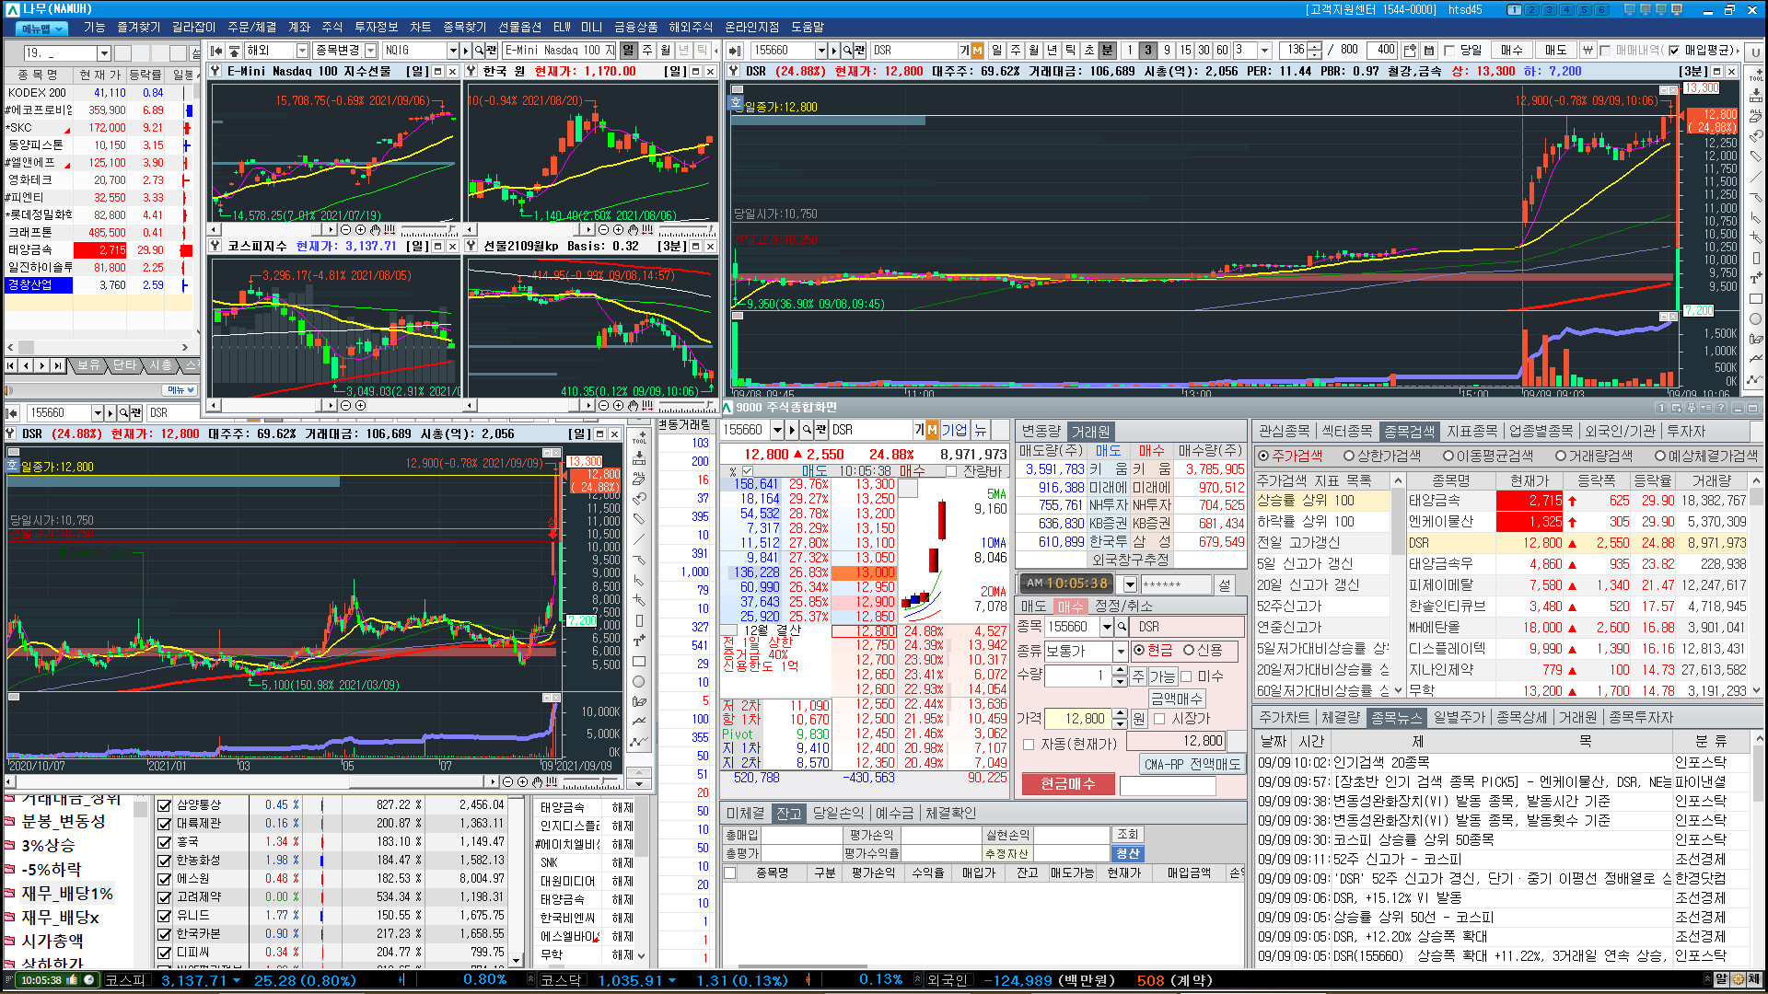Click the 매수 button in top chart toolbar
This screenshot has height=994, width=1768.
coord(1511,51)
